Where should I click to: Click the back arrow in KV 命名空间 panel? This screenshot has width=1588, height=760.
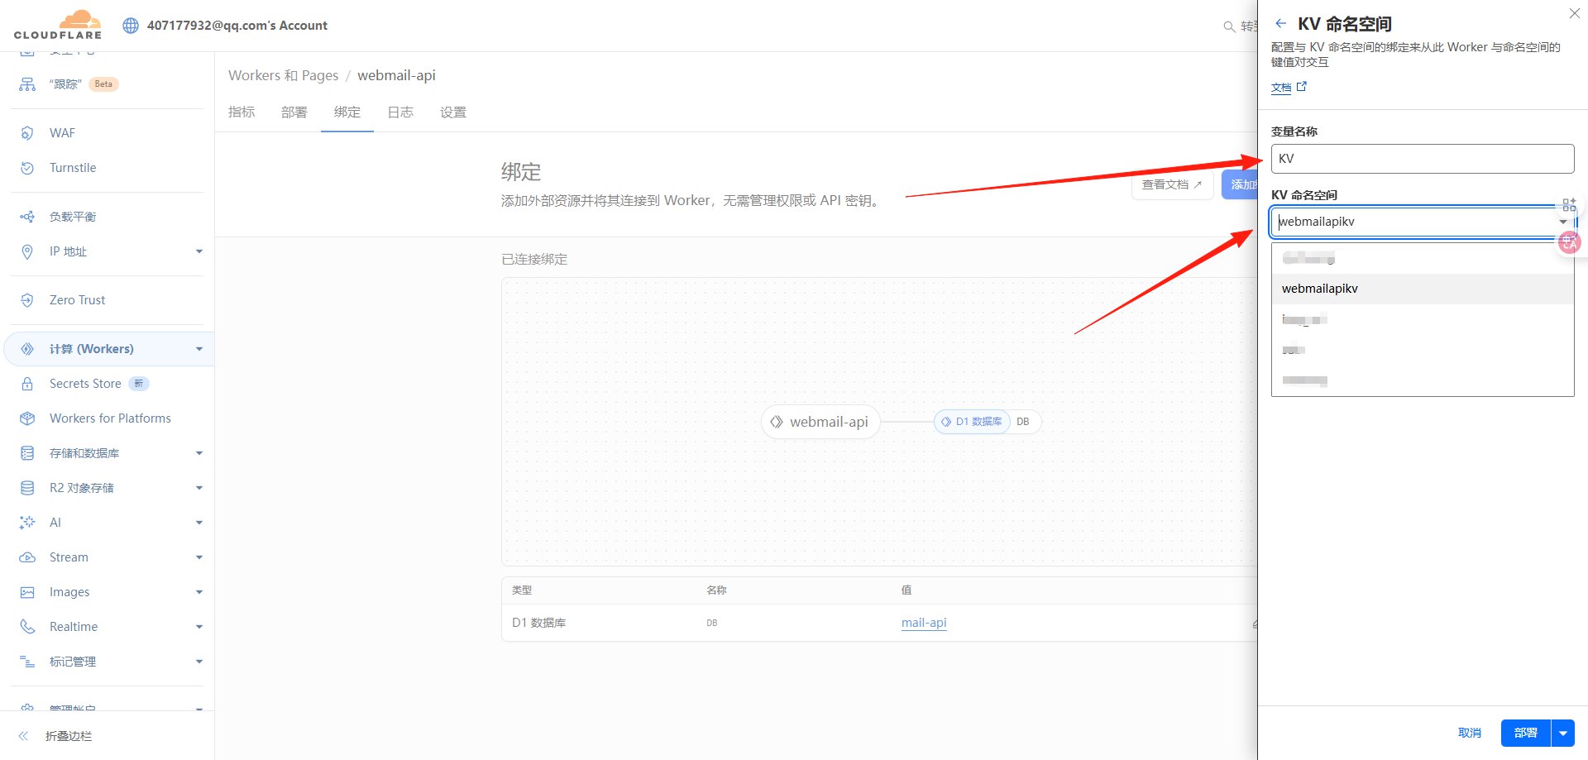(x=1279, y=23)
